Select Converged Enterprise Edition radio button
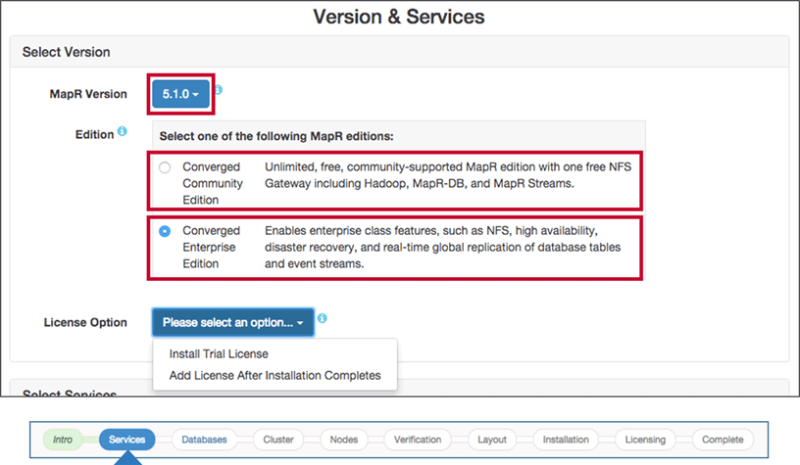 tap(165, 231)
